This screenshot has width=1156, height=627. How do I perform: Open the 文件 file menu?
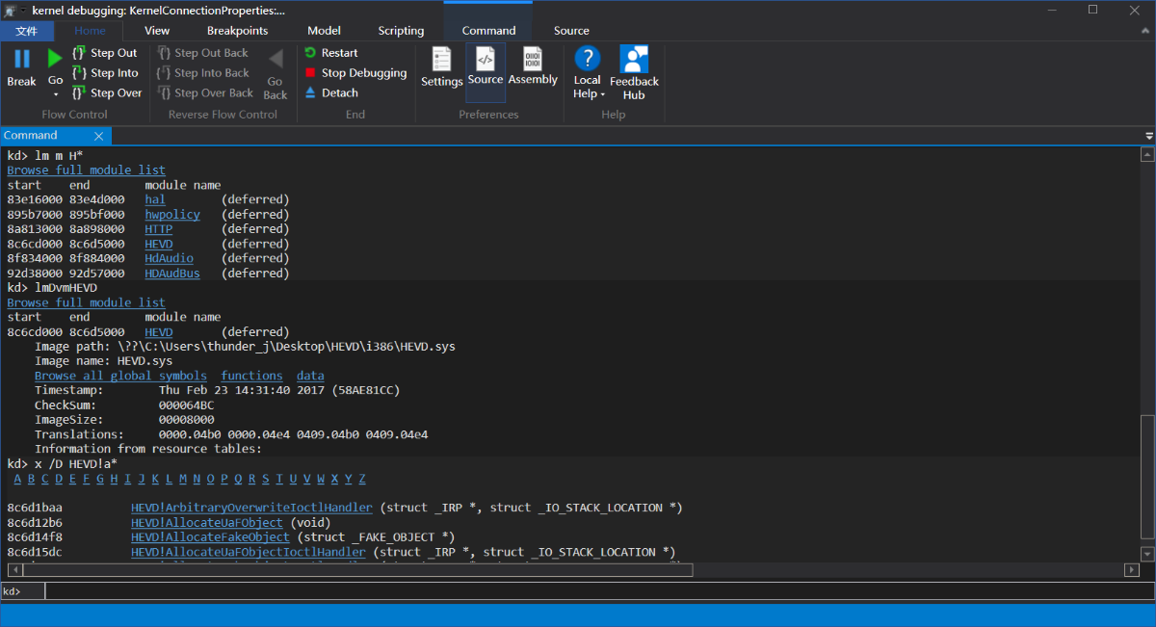pyautogui.click(x=27, y=31)
